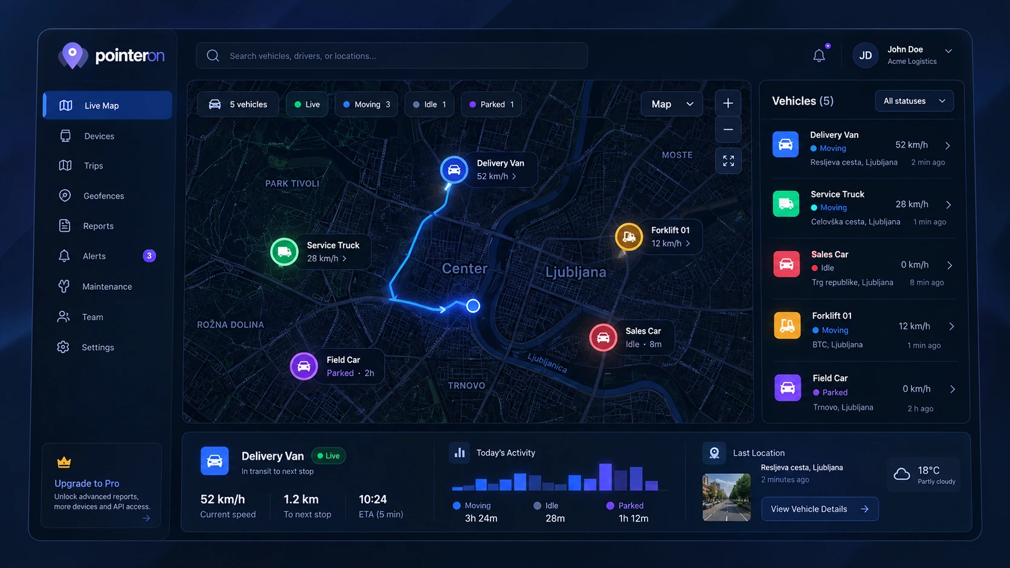Viewport: 1010px width, 568px height.
Task: Toggle the Moving 3 filter chip
Action: [x=367, y=104]
